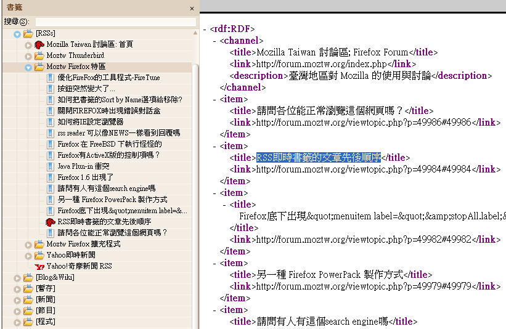This screenshot has height=329, width=506.
Task: Click the Moztw Thunderbird folder icon
Action: (39, 55)
